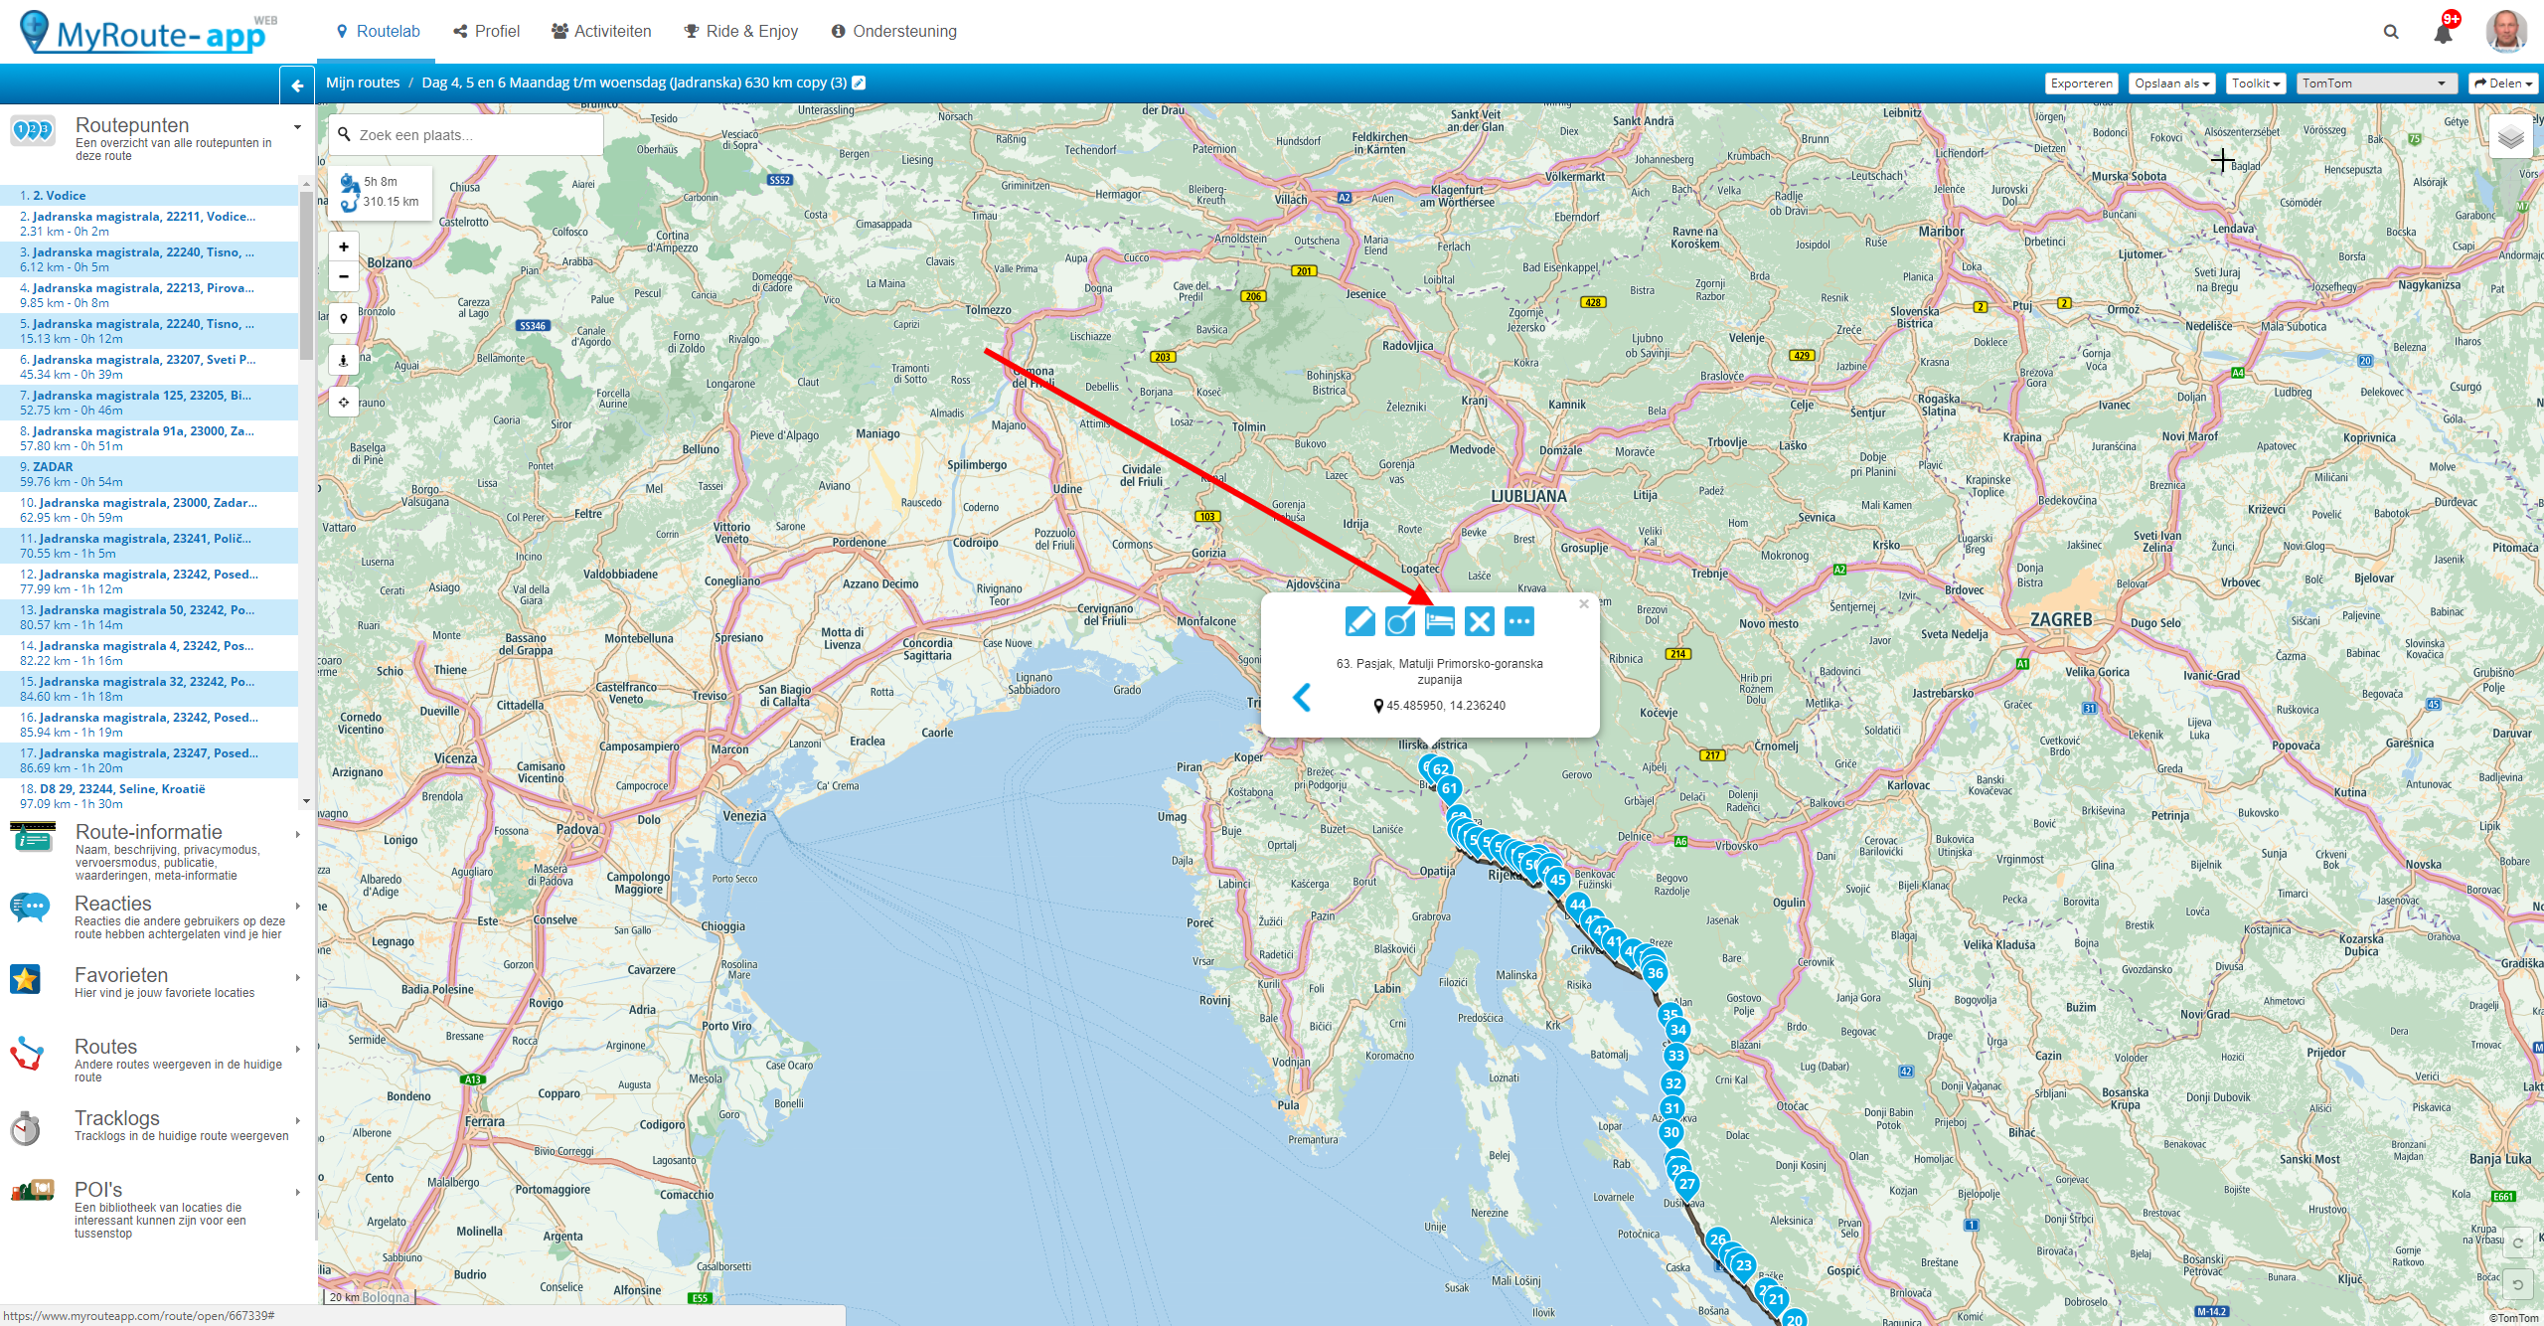The image size is (2544, 1326).
Task: Expand the Route-informatie panel
Action: [149, 833]
